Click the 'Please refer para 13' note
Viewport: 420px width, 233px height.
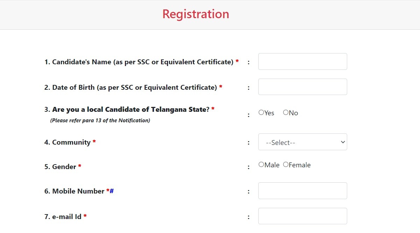100,121
